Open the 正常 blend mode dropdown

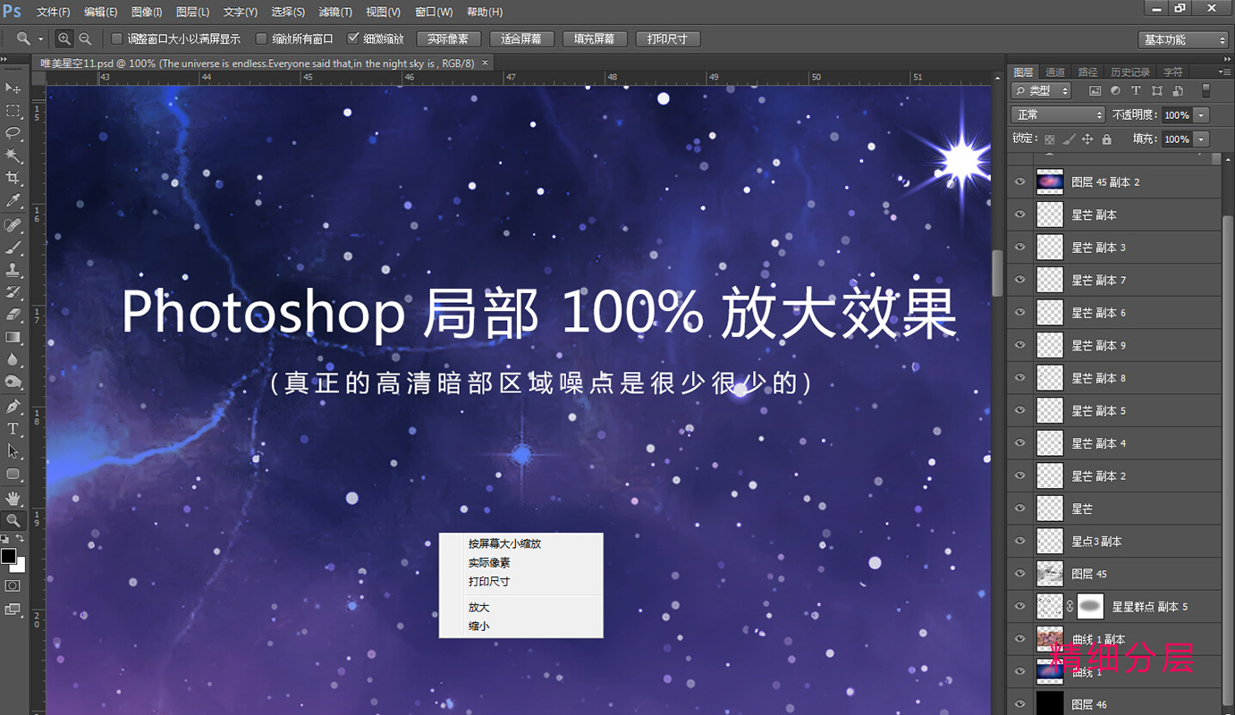1058,114
